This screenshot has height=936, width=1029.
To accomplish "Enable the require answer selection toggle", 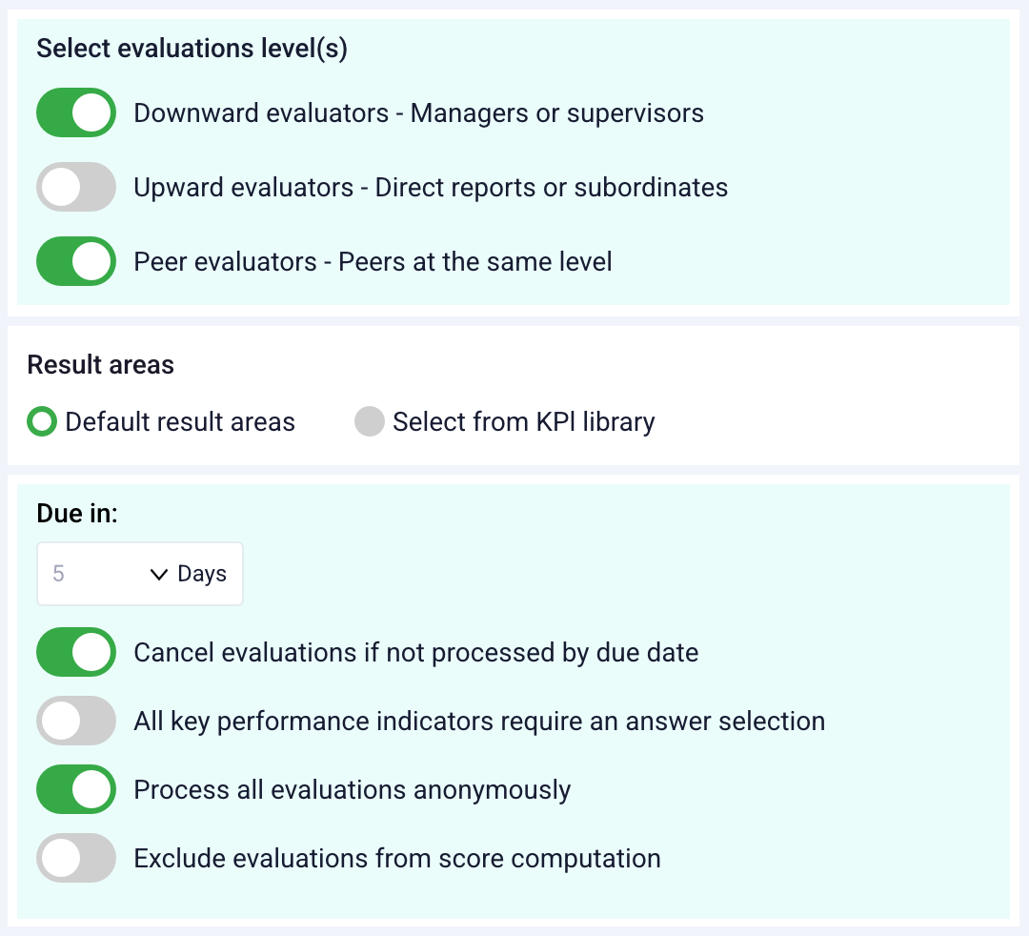I will click(x=76, y=721).
